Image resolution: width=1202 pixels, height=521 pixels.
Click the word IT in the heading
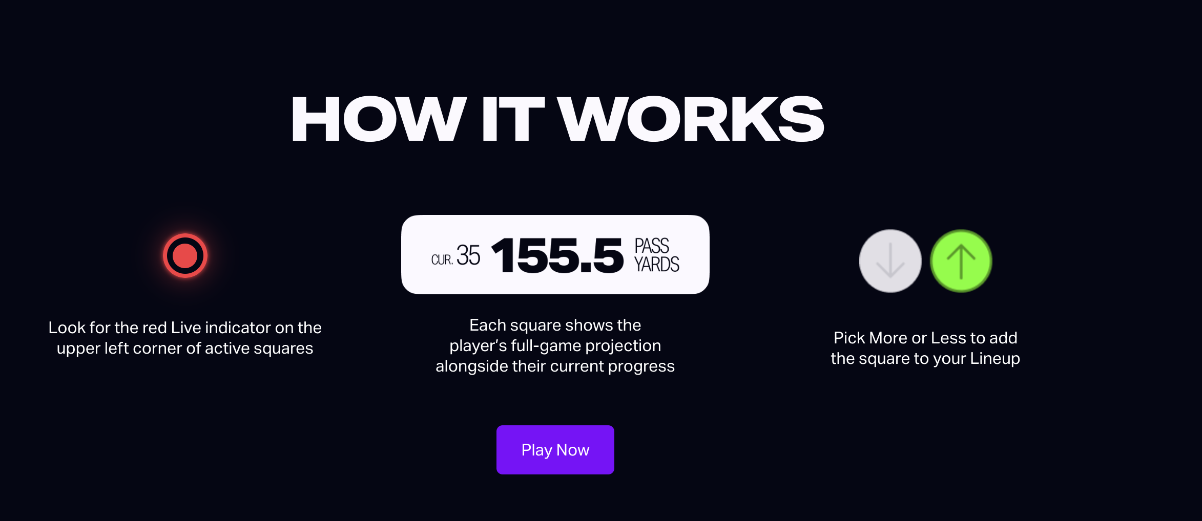coord(512,119)
